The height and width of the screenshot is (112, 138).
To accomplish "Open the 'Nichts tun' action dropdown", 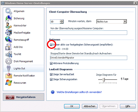I will click(125, 22).
